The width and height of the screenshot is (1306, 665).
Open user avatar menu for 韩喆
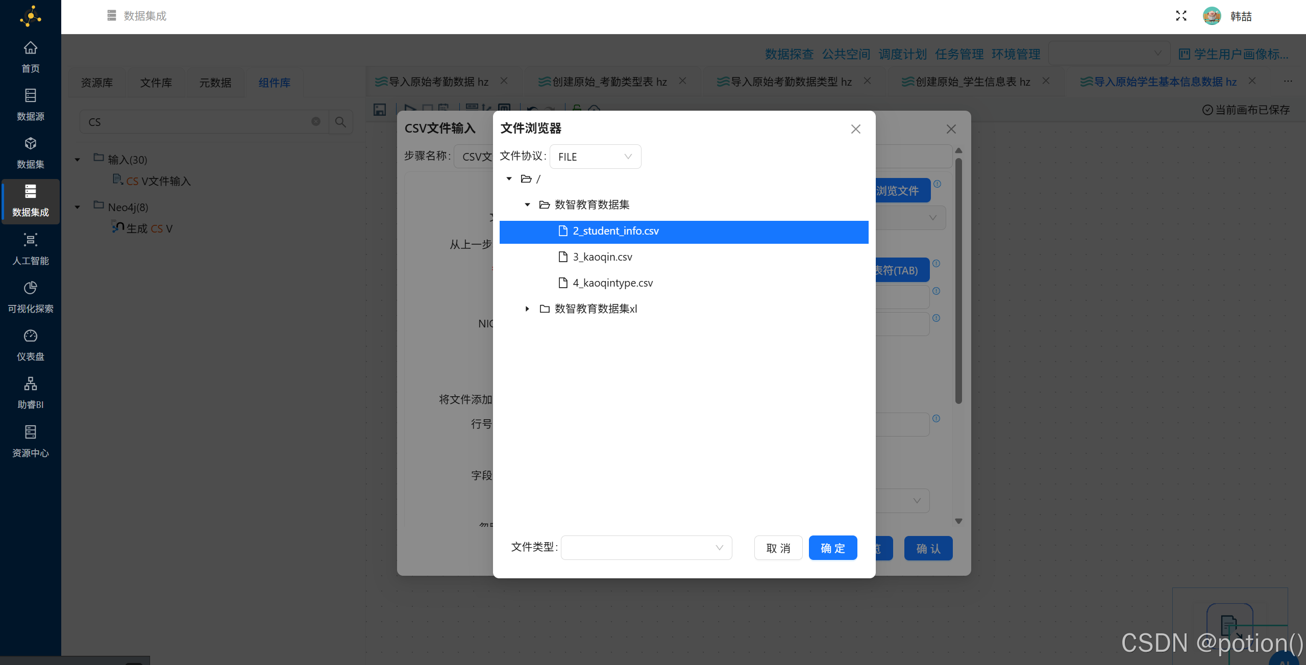pos(1212,16)
